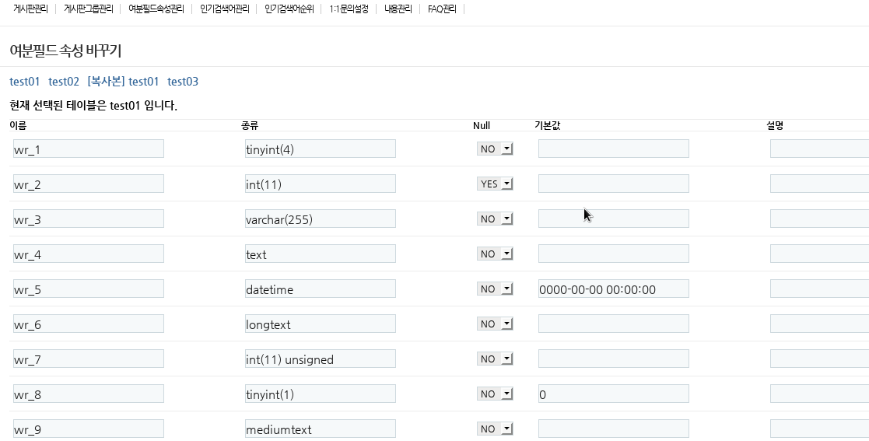The height and width of the screenshot is (441, 869).
Task: Open the 게시판관리 menu
Action: (30, 9)
